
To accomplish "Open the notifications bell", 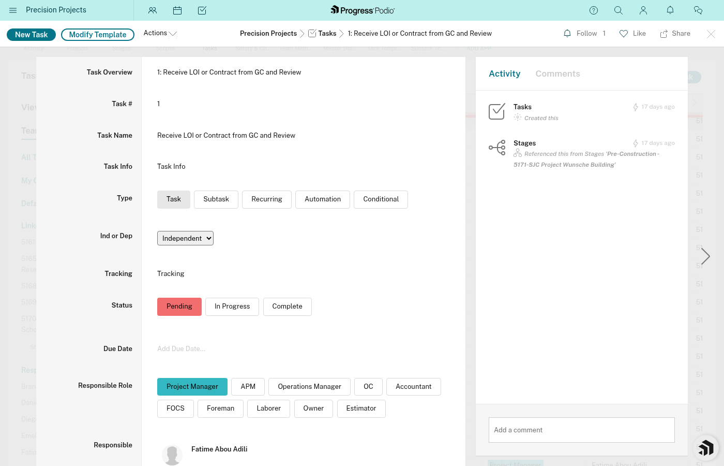I will click(670, 10).
